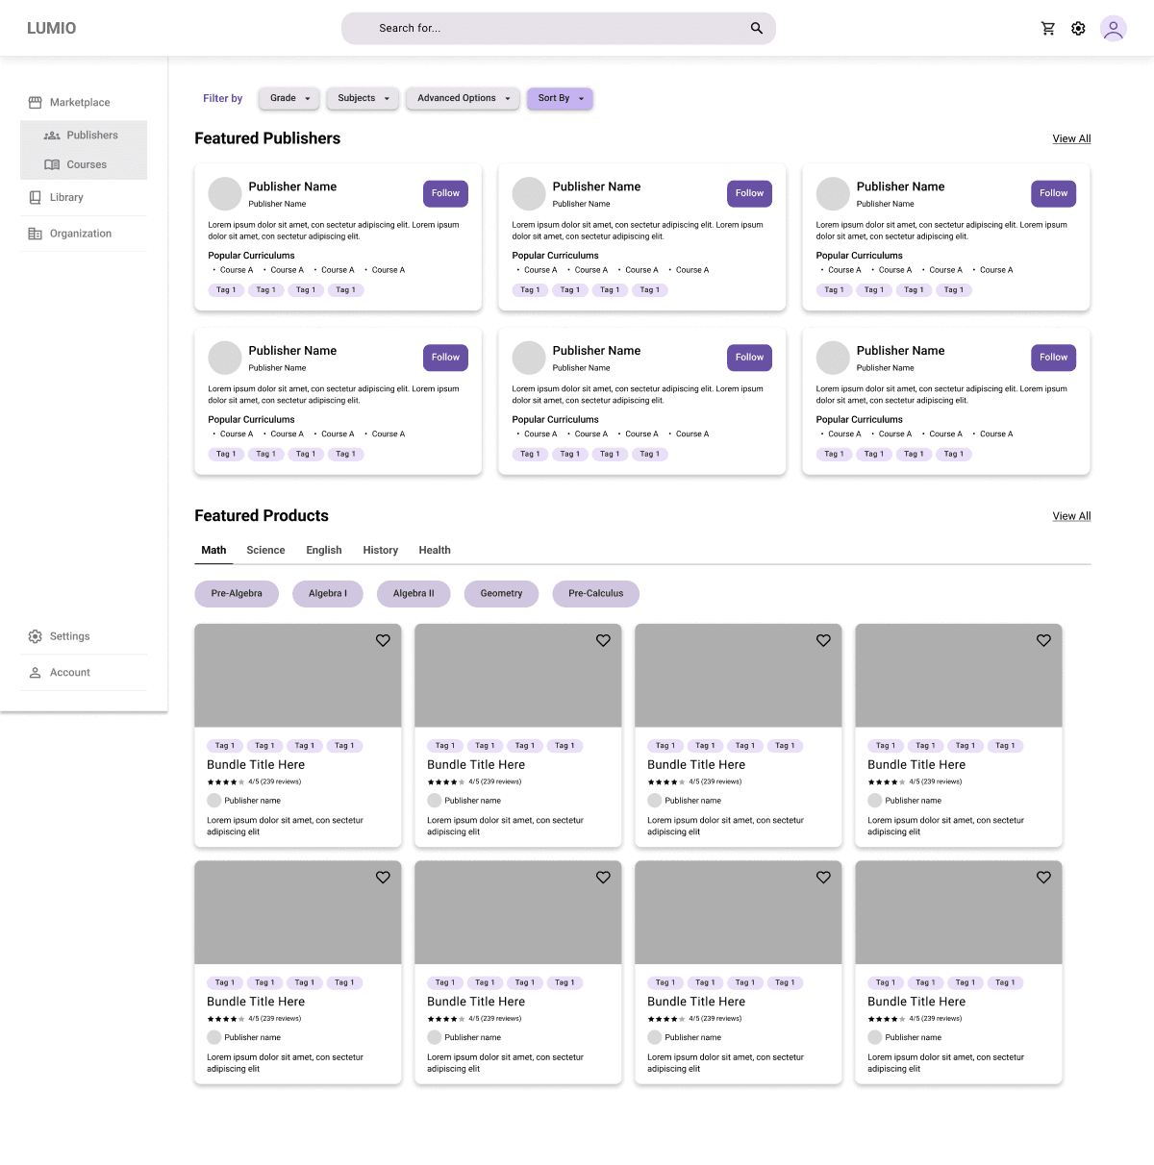The height and width of the screenshot is (1165, 1154).
Task: Favorite the third bundle in the top row
Action: coord(823,640)
